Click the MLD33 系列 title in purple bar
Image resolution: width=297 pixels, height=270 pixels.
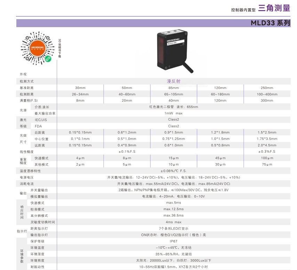click(x=270, y=23)
